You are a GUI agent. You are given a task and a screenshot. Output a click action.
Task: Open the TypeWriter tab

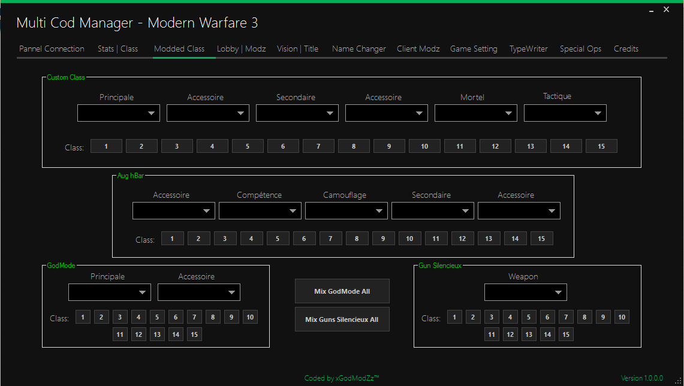(x=528, y=49)
